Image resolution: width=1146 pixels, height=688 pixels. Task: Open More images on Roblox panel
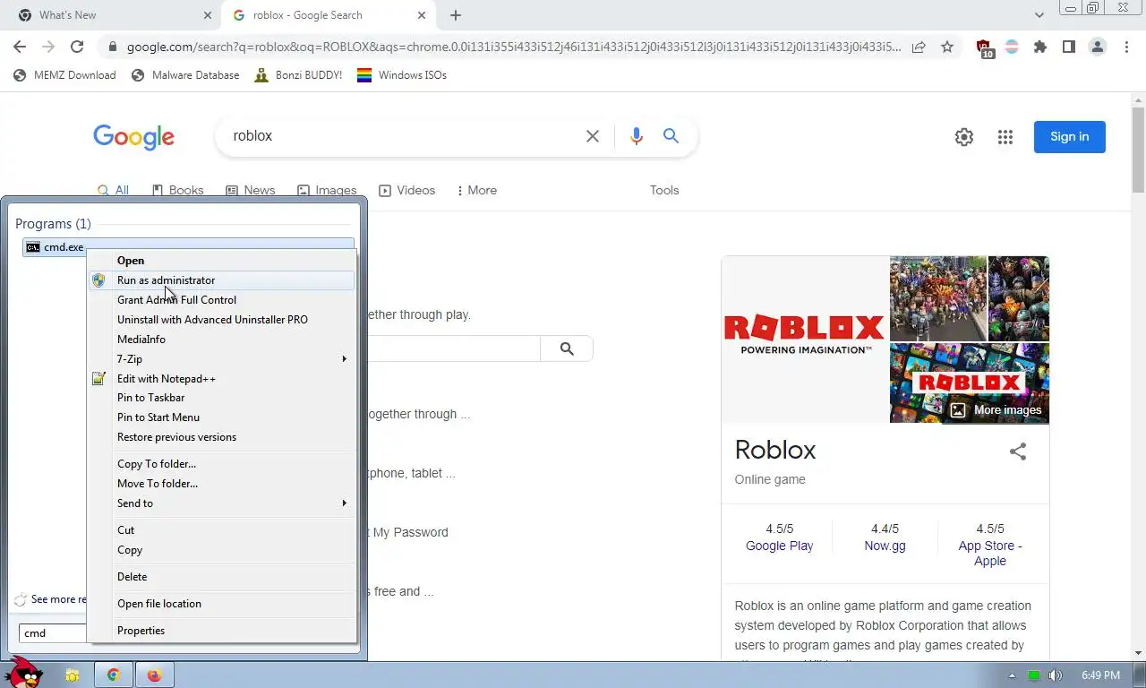996,410
